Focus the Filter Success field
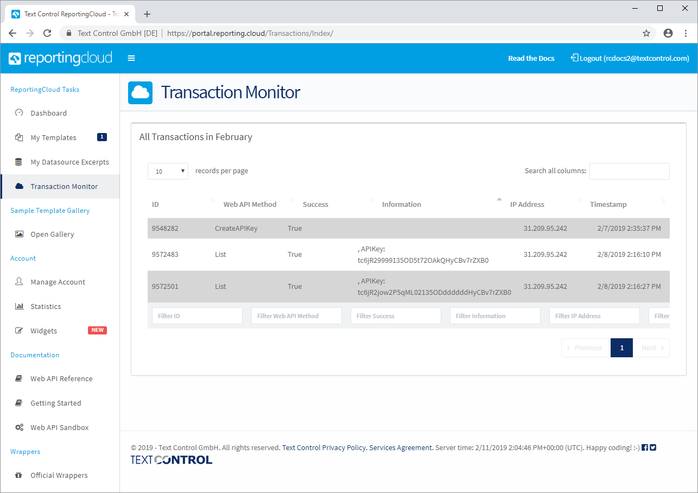Viewport: 698px width, 493px height. click(396, 316)
